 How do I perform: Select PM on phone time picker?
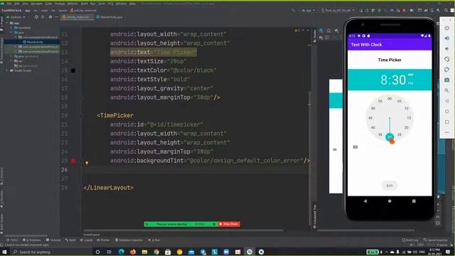(410, 83)
